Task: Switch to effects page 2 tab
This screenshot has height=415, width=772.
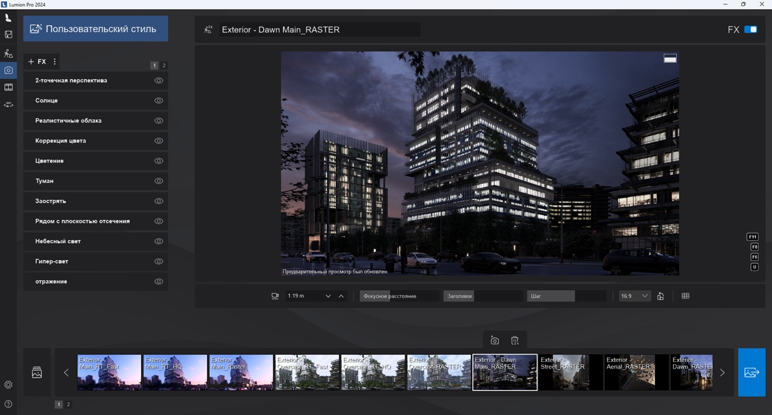Action: pos(164,65)
